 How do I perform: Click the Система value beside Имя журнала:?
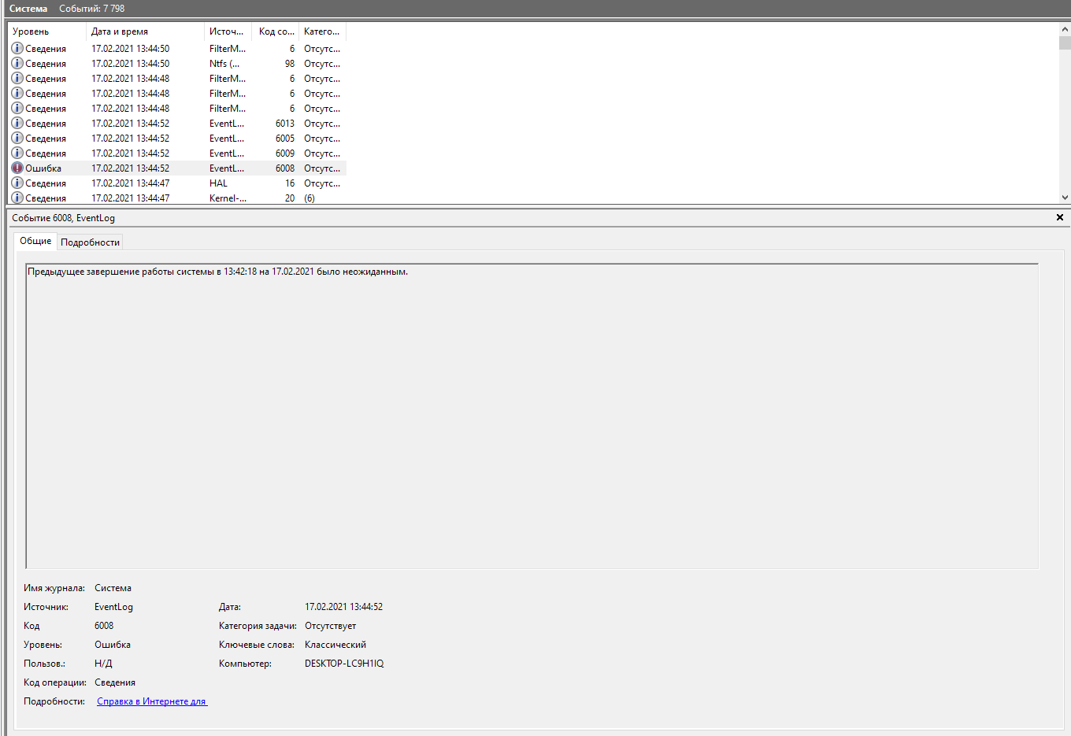[113, 588]
